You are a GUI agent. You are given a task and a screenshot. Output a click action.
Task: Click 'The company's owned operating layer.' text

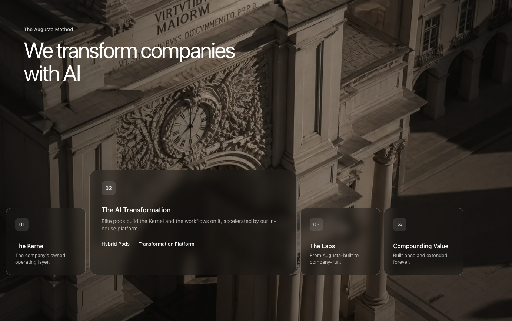[40, 259]
